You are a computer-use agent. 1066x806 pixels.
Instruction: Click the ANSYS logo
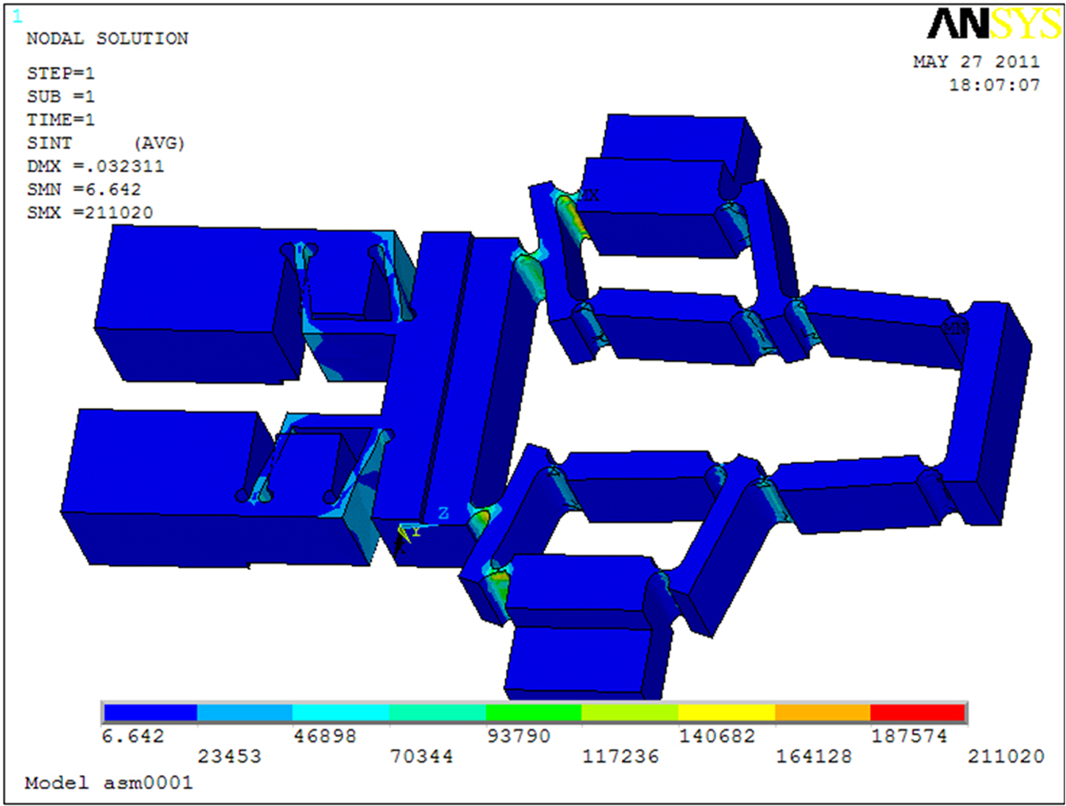(x=994, y=24)
